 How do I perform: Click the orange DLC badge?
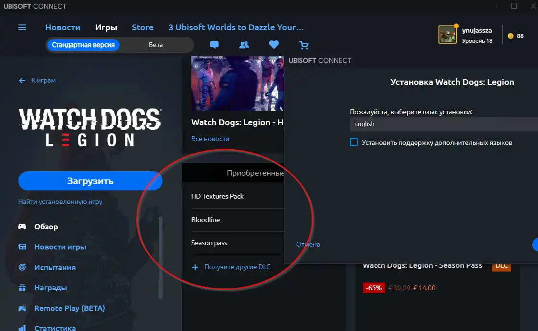click(501, 266)
